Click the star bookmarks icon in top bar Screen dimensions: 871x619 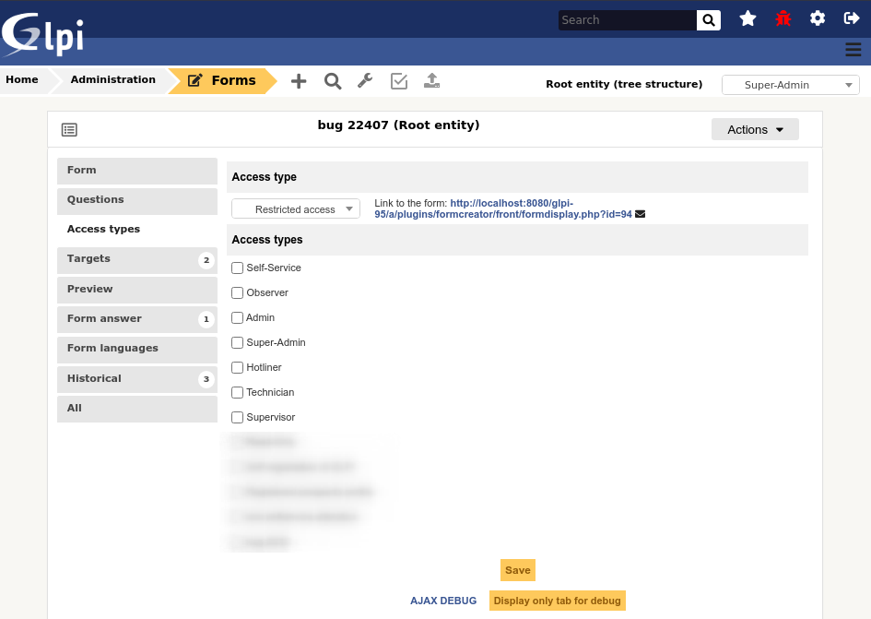coord(747,18)
